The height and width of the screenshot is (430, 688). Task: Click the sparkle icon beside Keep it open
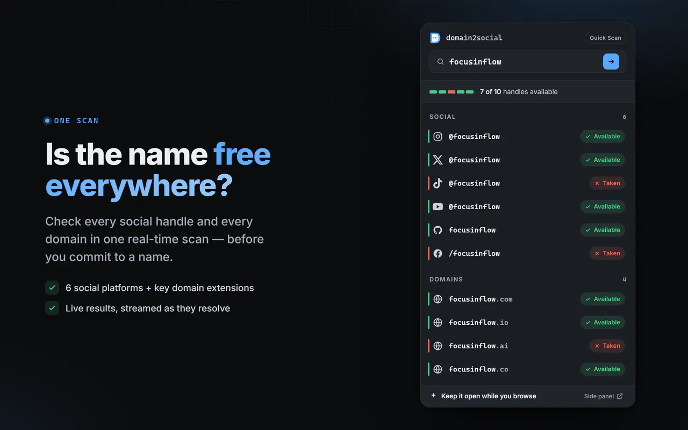pyautogui.click(x=434, y=396)
